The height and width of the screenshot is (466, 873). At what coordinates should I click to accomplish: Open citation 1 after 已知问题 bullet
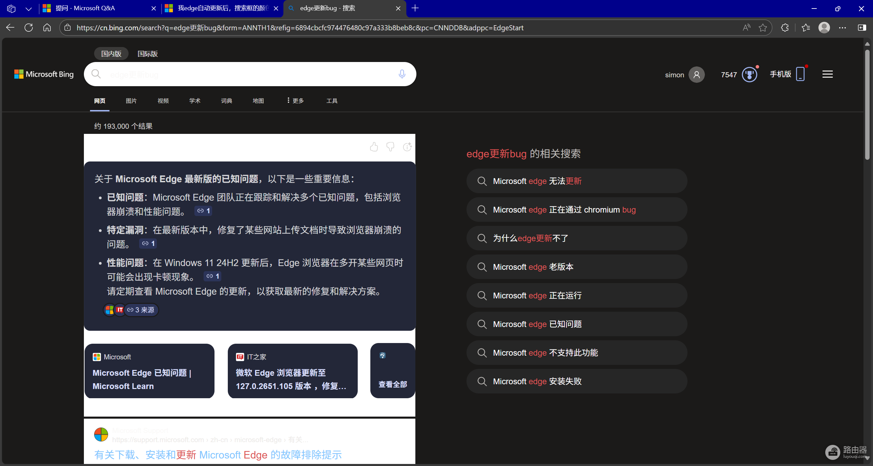point(203,211)
